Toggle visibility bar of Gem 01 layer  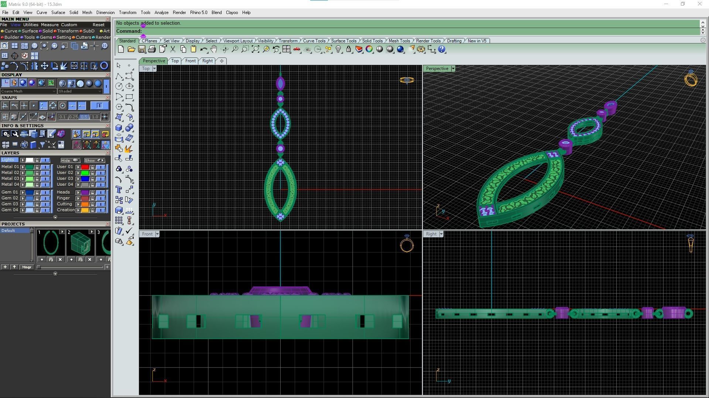point(45,192)
